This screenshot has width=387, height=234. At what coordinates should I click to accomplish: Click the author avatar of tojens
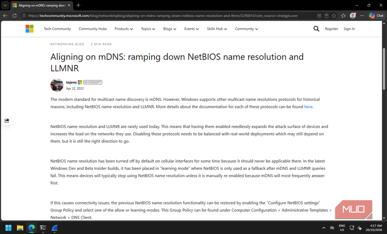(x=57, y=85)
